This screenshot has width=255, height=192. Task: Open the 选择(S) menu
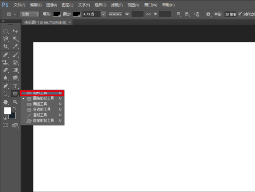tap(101, 5)
